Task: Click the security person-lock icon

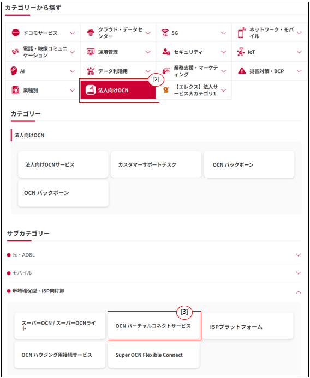Action: (166, 52)
